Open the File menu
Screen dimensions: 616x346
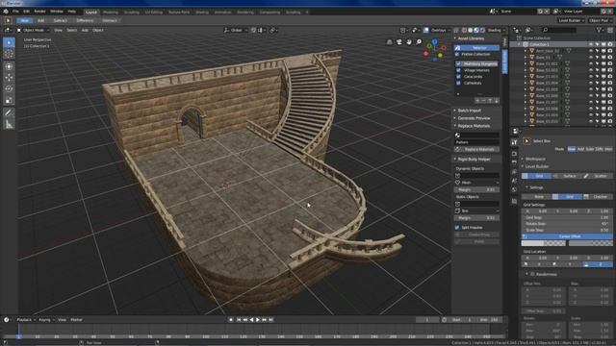15,12
